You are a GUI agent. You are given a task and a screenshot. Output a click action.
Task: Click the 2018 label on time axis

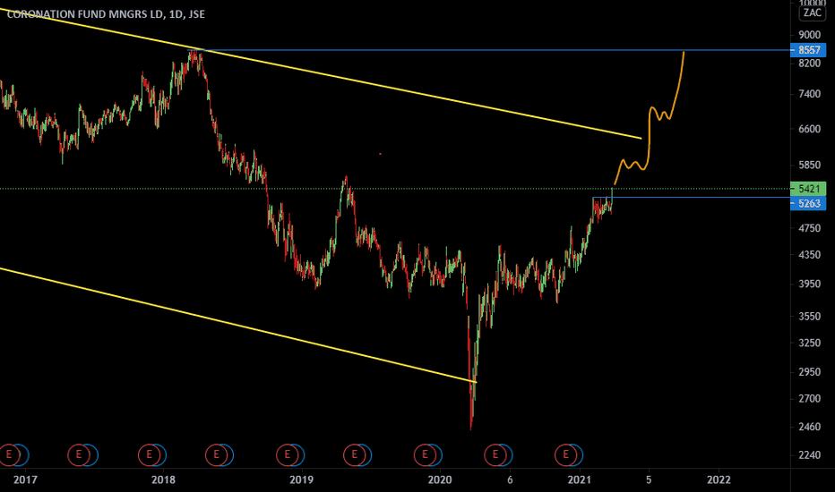tap(163, 479)
